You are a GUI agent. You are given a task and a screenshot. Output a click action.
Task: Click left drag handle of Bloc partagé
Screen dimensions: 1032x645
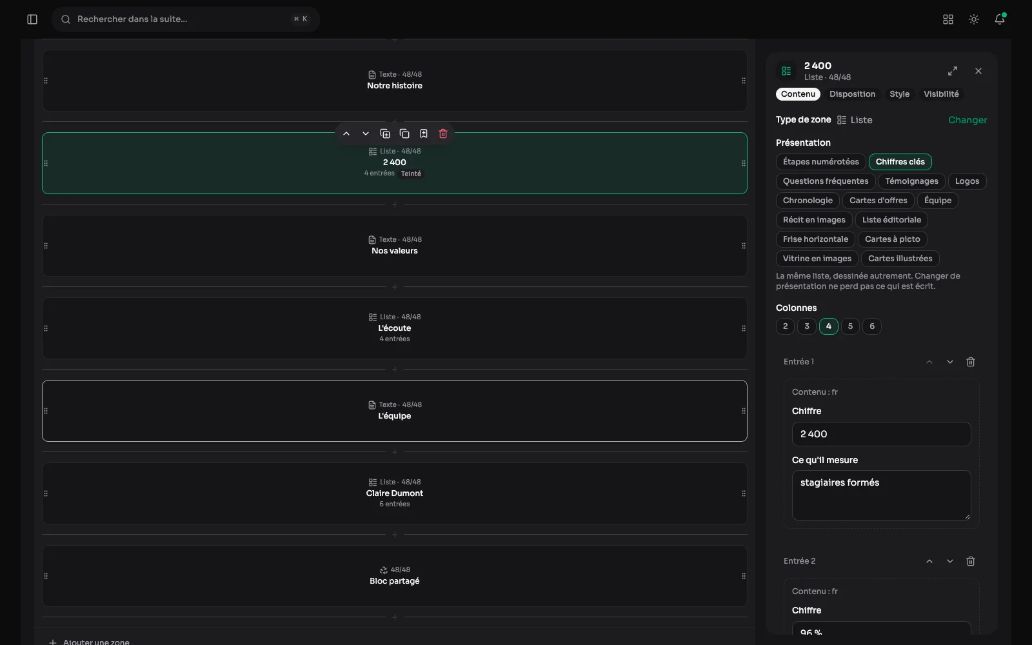pos(46,576)
